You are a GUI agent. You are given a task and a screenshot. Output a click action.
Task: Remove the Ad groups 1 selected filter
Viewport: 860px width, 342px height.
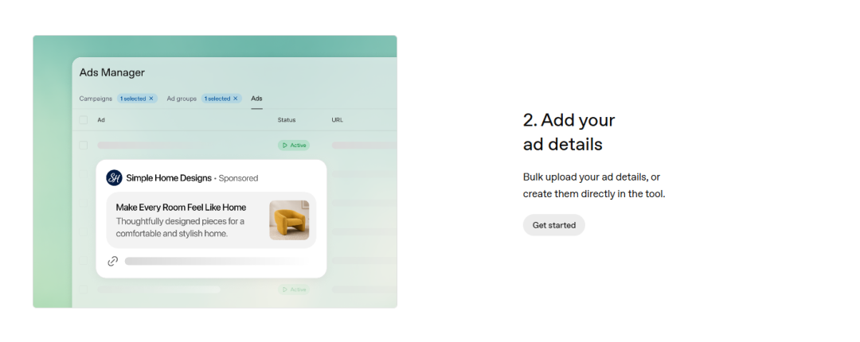click(x=235, y=99)
